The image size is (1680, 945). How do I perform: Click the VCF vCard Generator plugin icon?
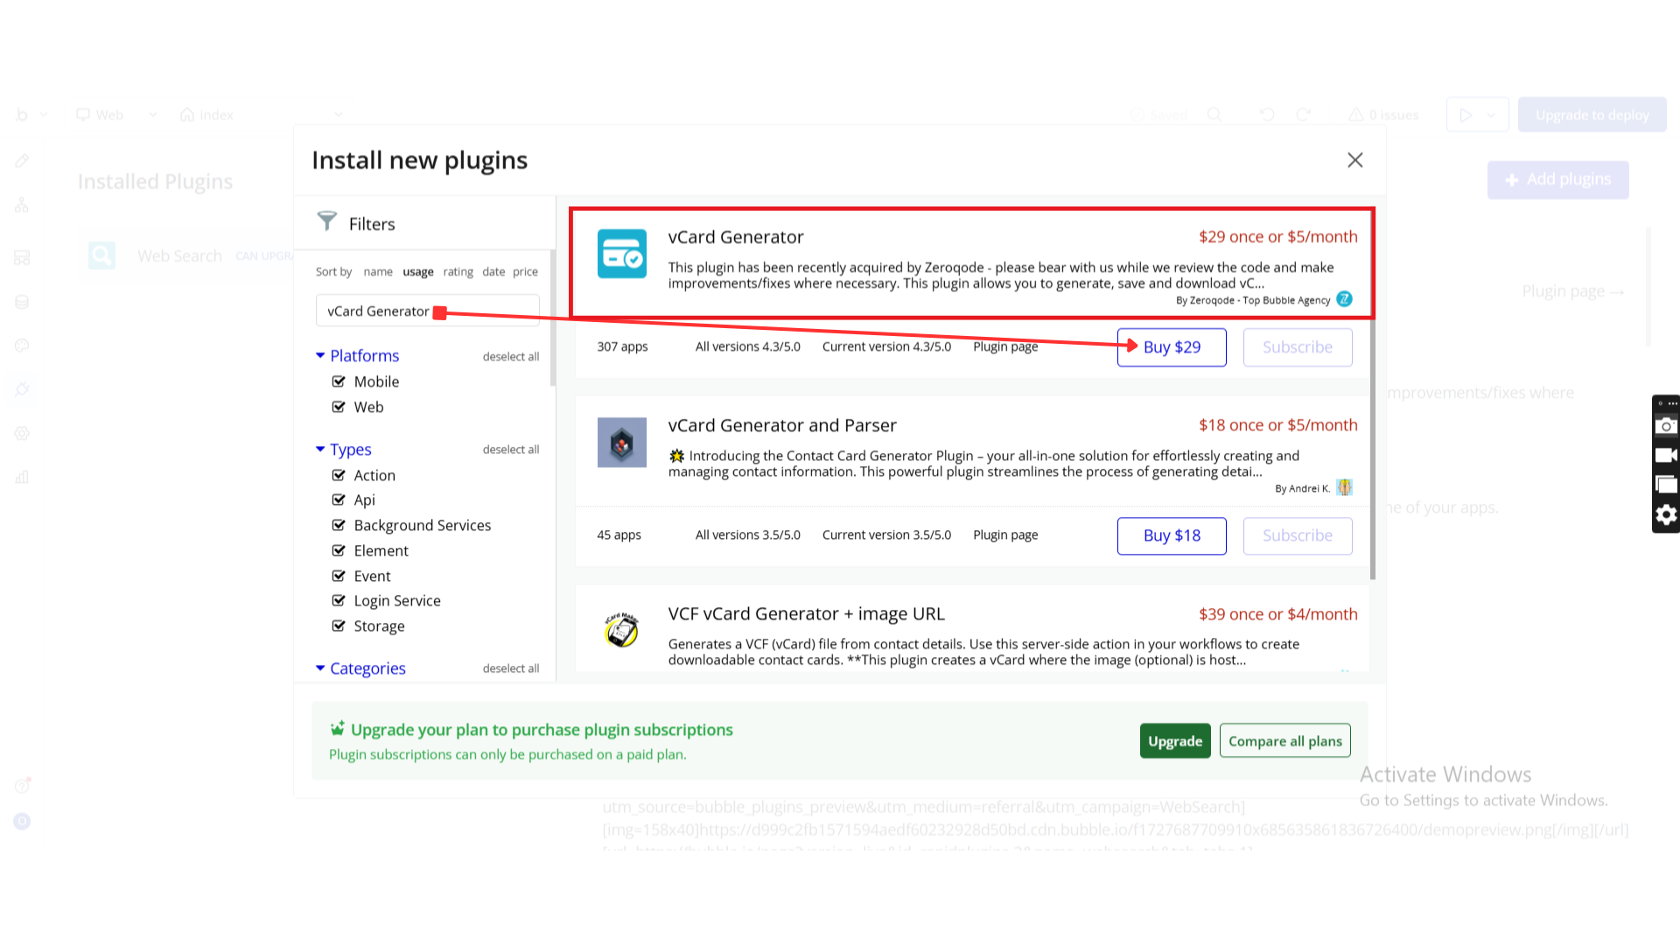(x=621, y=630)
